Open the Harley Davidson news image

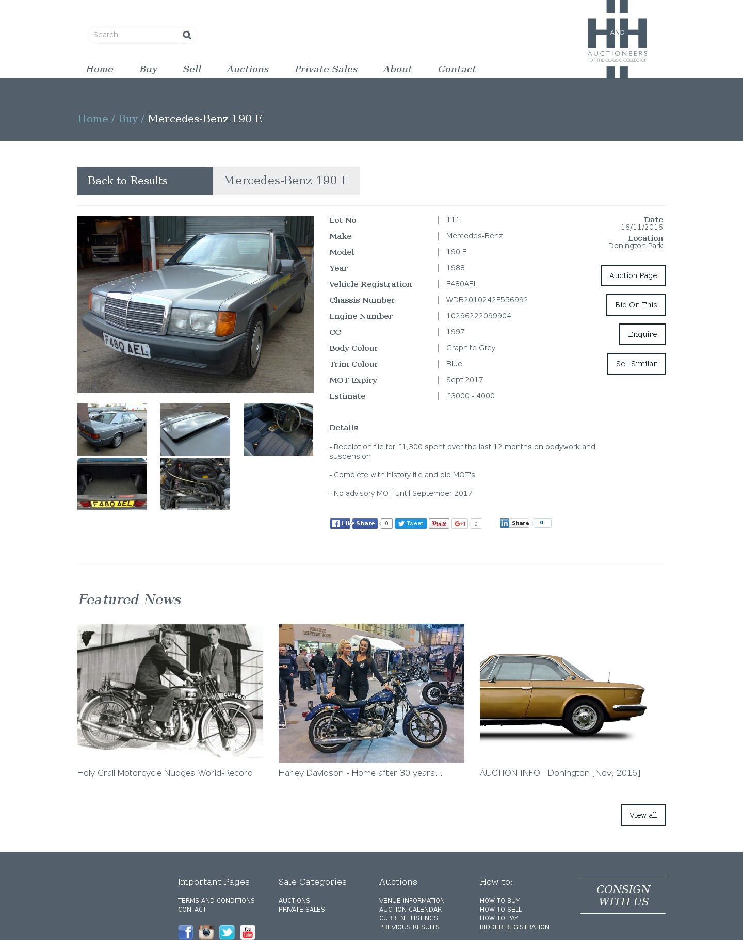(x=372, y=693)
